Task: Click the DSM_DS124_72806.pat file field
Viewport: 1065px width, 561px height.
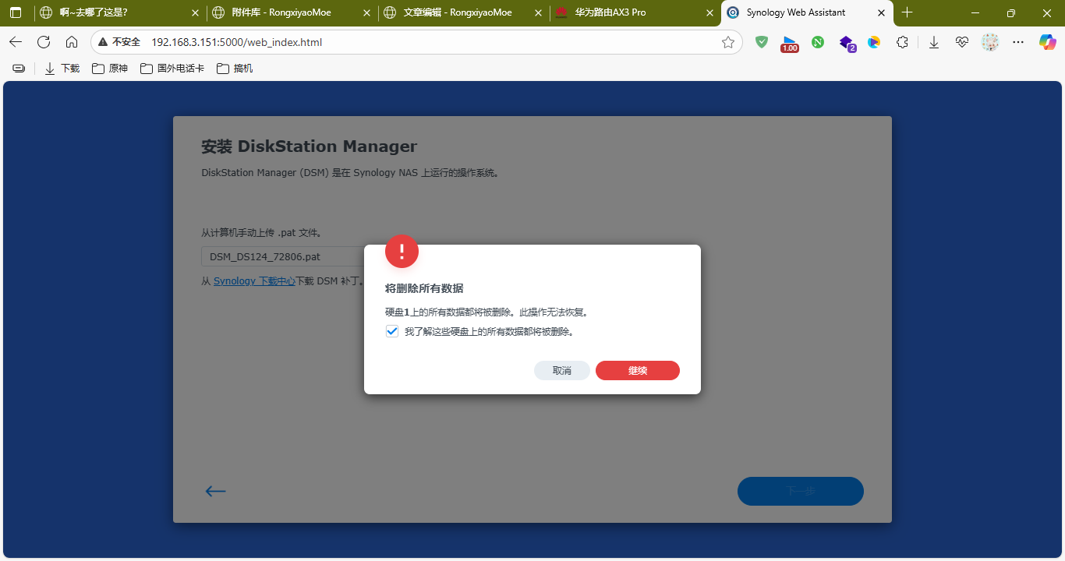Action: pos(285,256)
